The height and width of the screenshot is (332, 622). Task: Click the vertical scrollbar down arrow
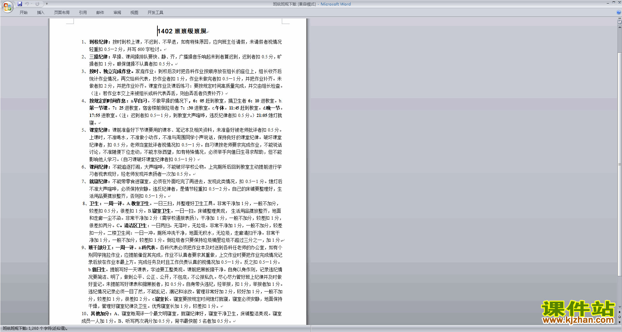pyautogui.click(x=620, y=307)
